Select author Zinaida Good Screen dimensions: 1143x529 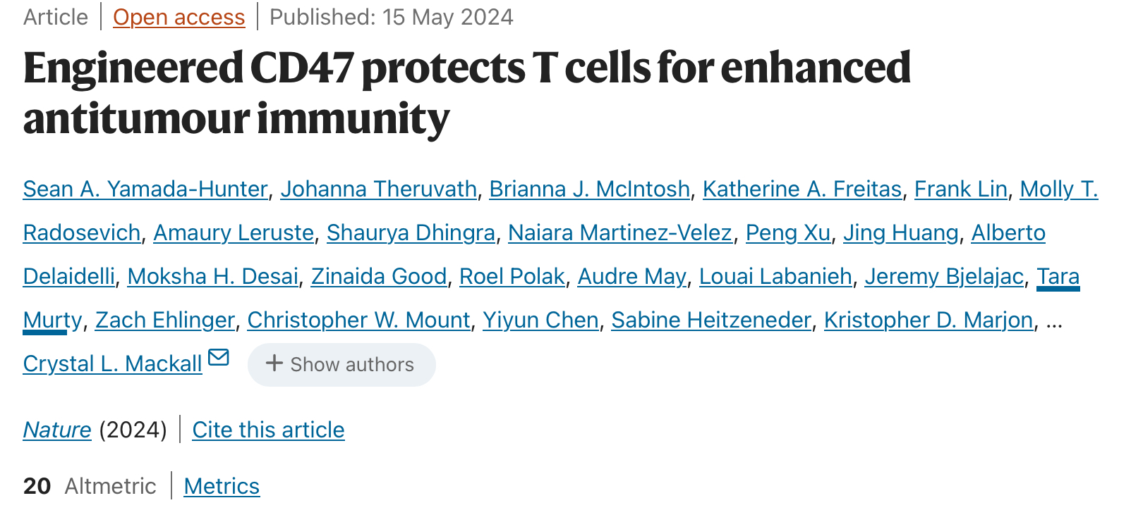click(x=379, y=276)
